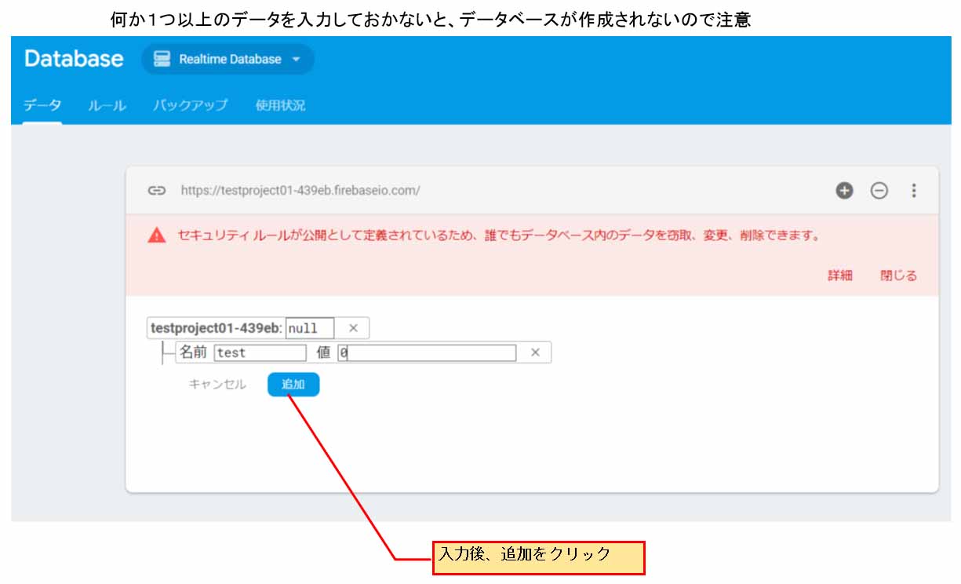Click the plus icon to add a child node

click(844, 191)
